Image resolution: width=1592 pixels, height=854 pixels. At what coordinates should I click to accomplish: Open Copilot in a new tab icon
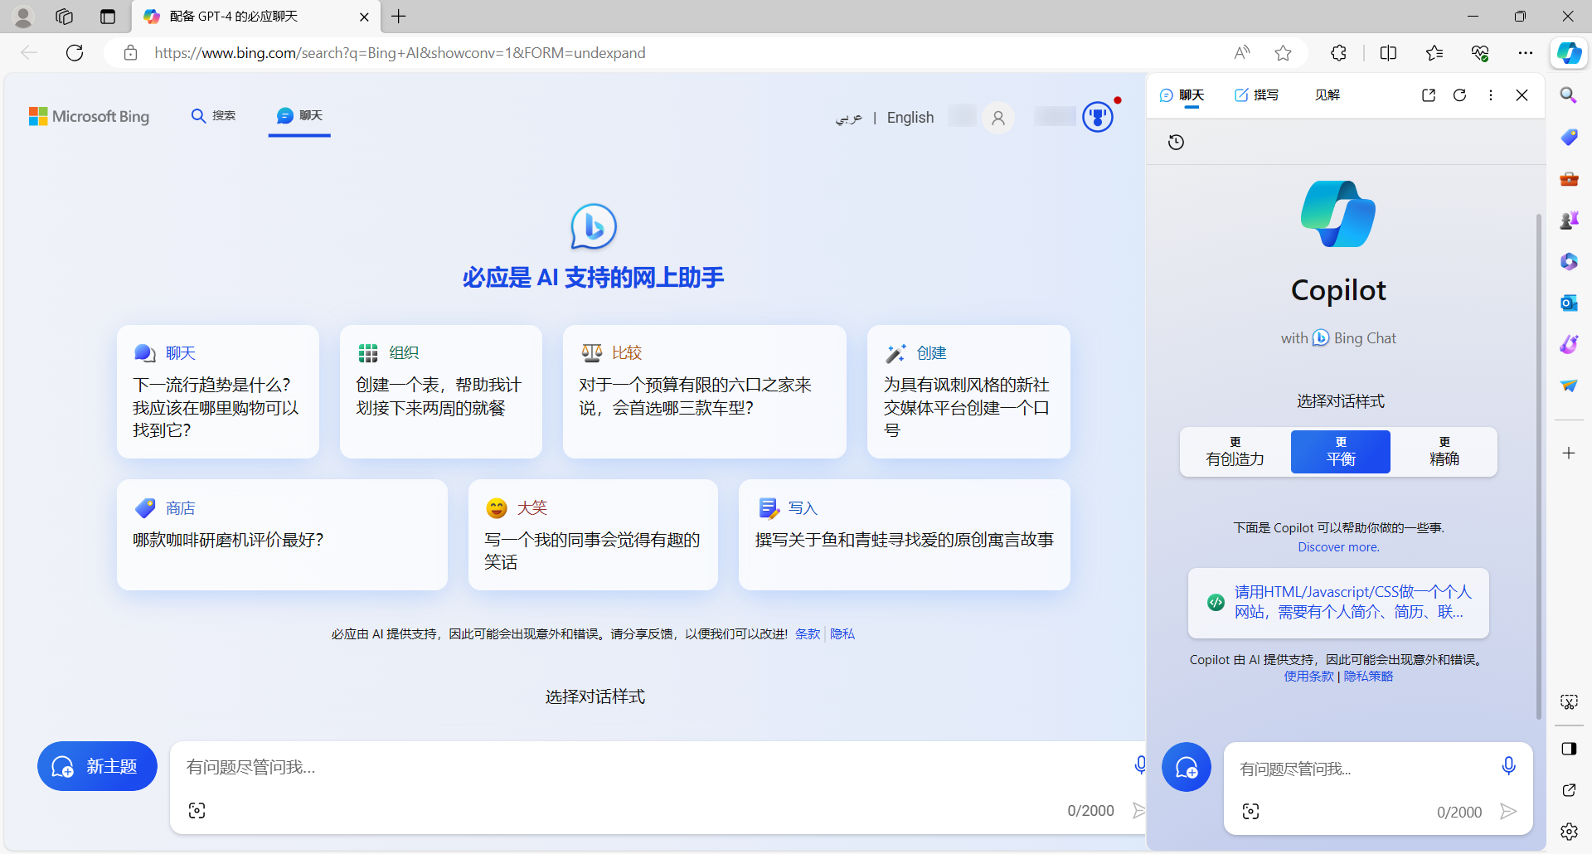(1429, 95)
